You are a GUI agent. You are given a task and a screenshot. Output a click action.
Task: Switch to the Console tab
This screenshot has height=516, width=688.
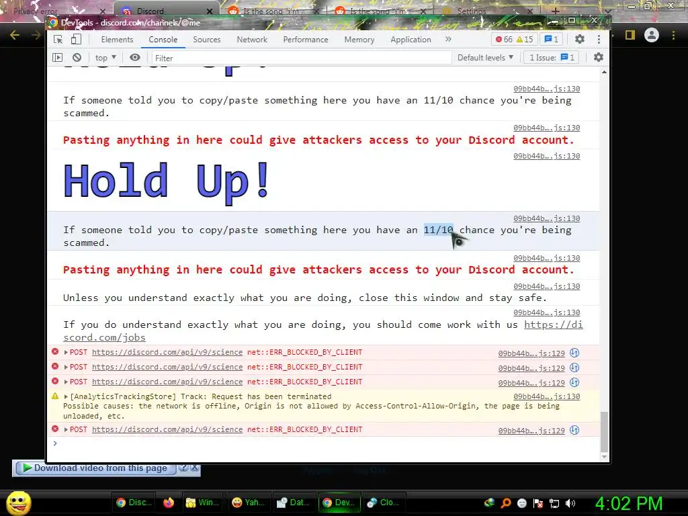[163, 40]
